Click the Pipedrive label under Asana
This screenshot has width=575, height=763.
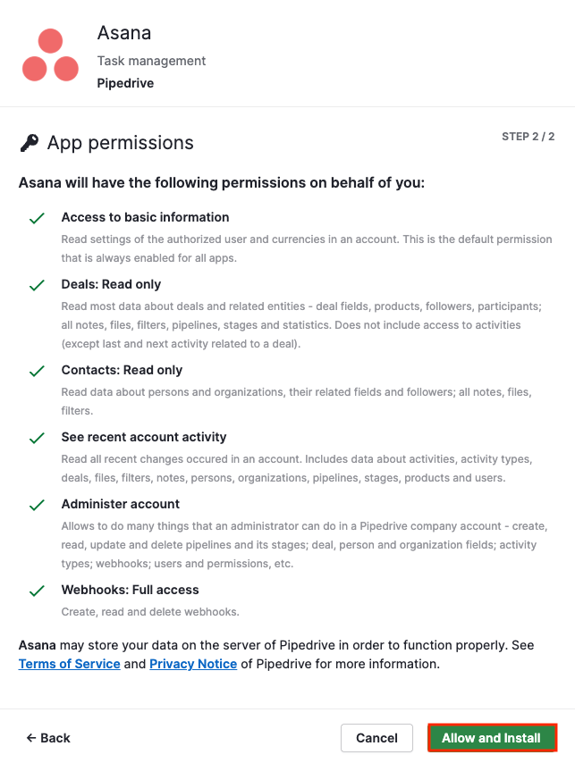click(x=125, y=83)
